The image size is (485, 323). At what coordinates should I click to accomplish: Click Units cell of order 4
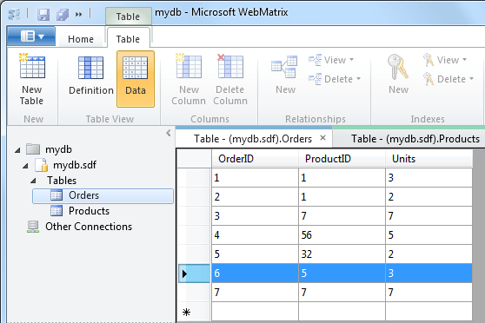click(x=429, y=235)
